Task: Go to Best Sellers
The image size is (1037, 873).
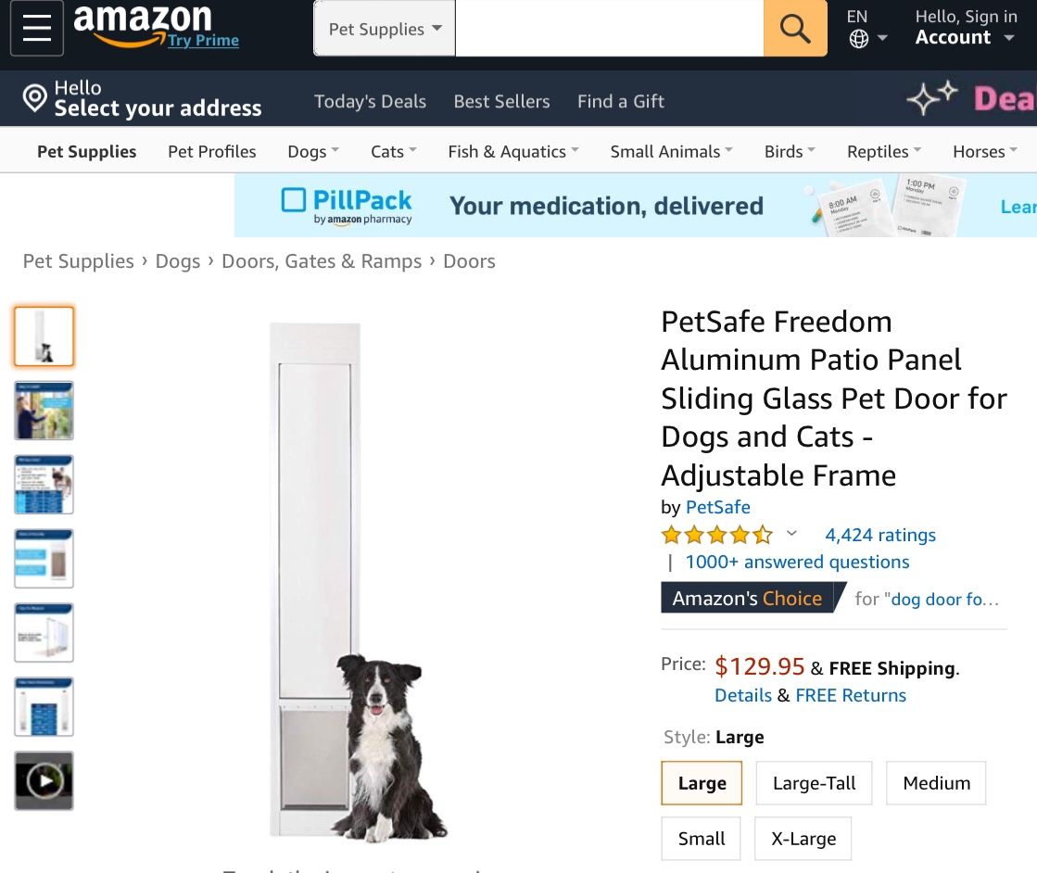Action: point(501,101)
